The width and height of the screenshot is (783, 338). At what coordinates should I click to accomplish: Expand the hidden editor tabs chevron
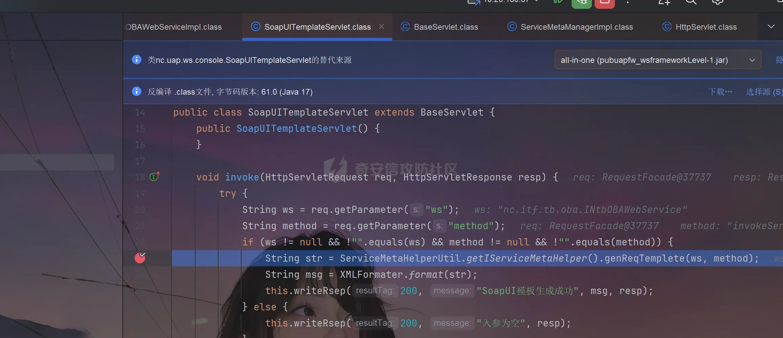[771, 27]
